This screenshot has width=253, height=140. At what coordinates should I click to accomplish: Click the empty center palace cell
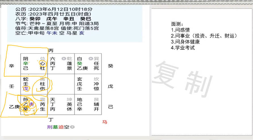pos(61,84)
